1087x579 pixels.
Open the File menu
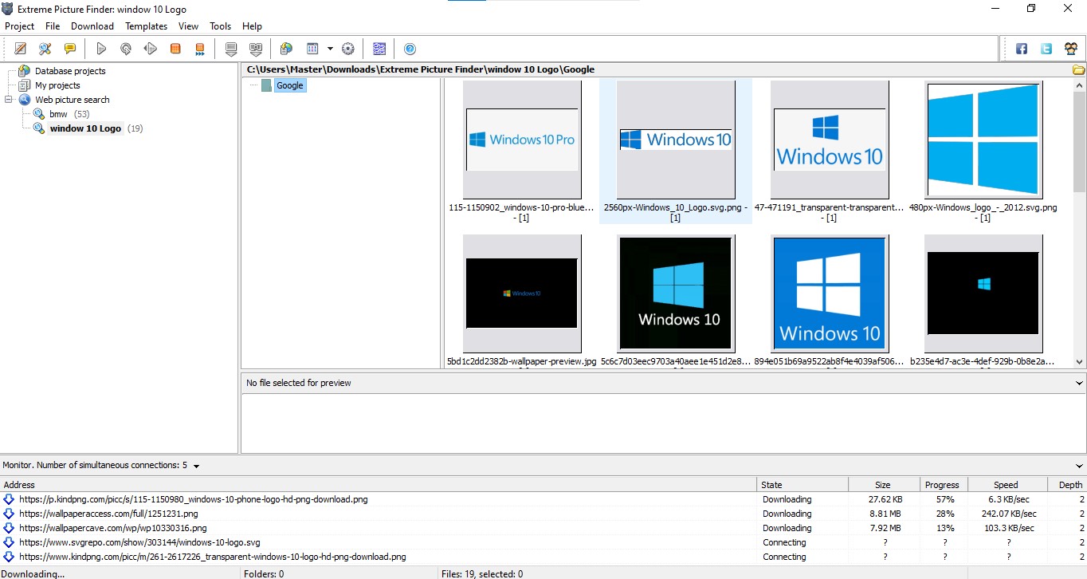(53, 26)
